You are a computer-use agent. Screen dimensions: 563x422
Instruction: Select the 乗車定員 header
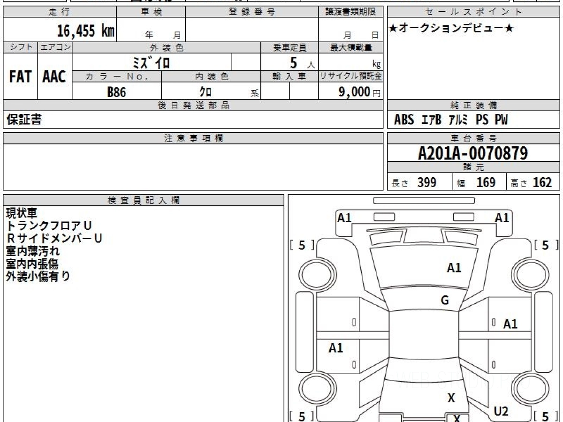coord(289,47)
